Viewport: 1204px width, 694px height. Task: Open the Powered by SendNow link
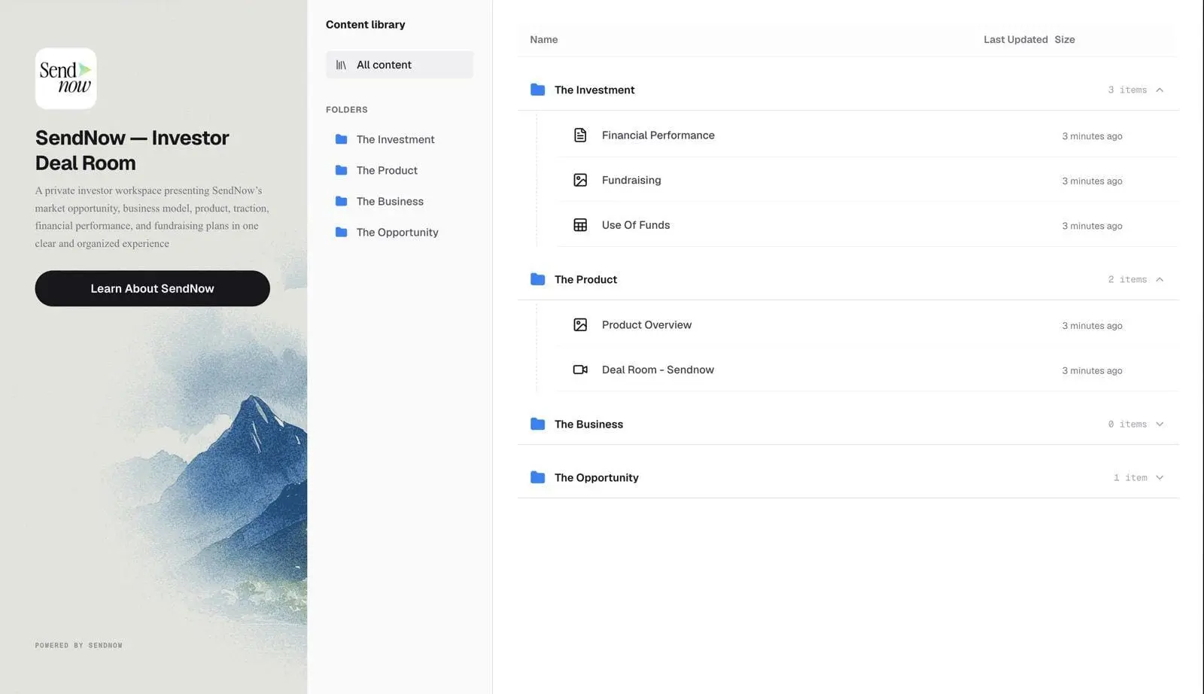78,645
